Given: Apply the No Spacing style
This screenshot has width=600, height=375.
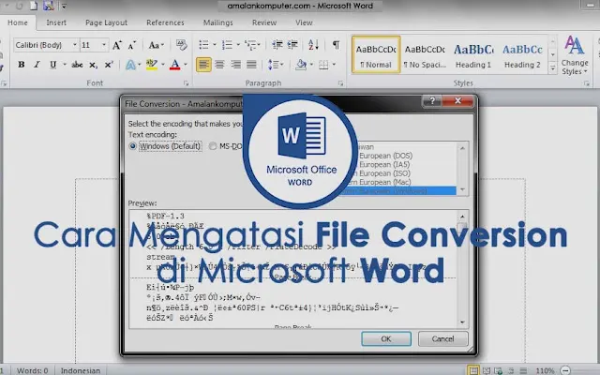Looking at the screenshot, I should 425,55.
